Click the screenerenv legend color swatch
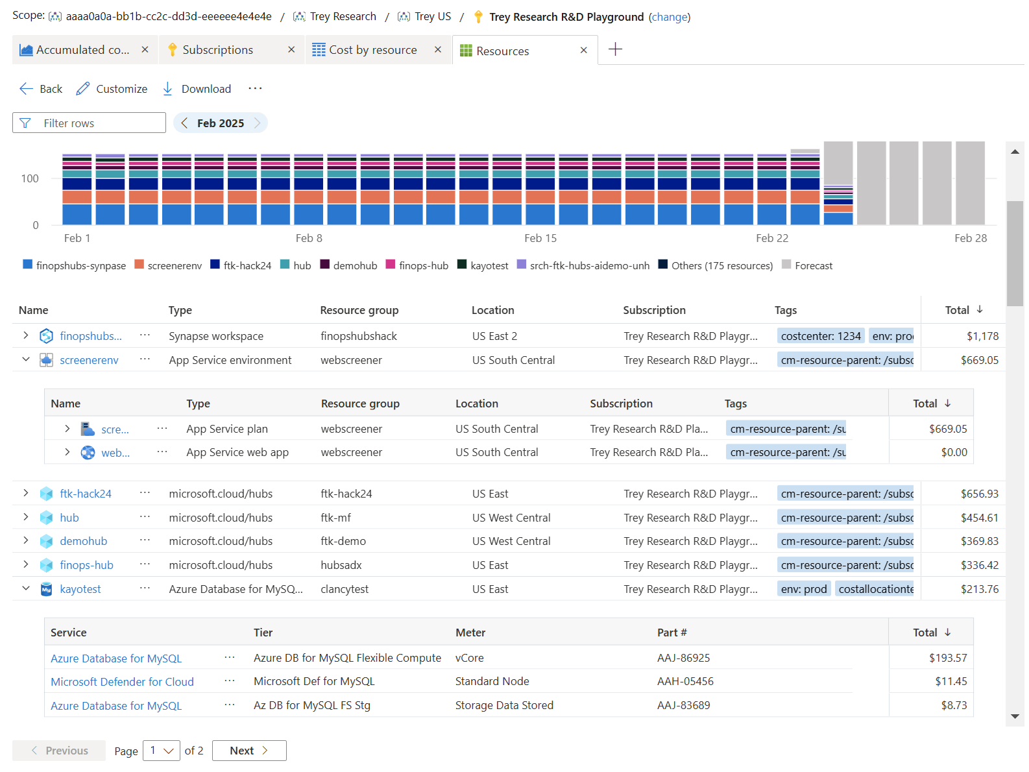The width and height of the screenshot is (1029, 772). (x=139, y=265)
